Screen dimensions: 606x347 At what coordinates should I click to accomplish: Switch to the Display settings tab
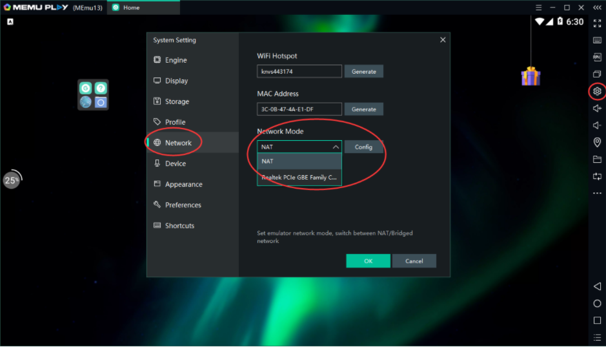coord(176,81)
